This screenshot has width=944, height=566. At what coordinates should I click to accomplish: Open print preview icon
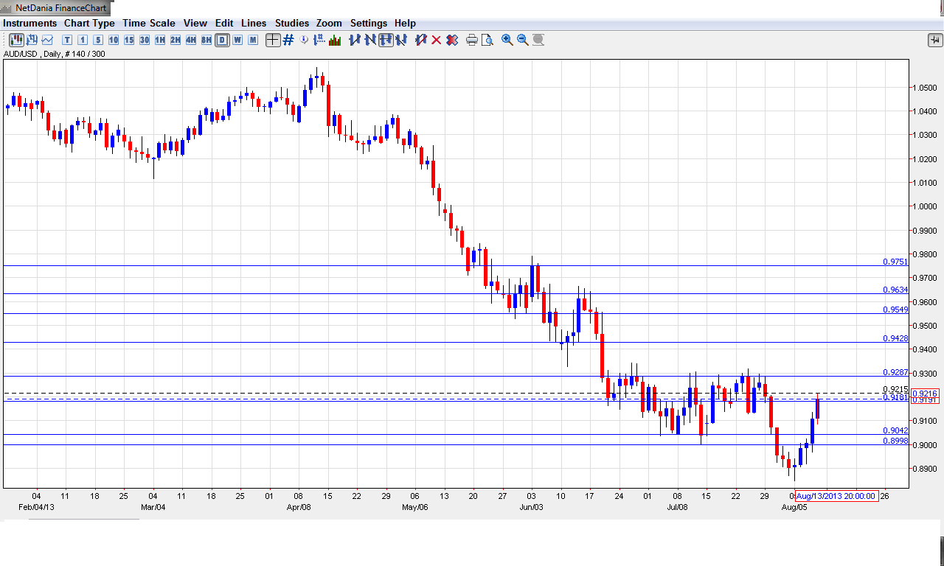[x=487, y=40]
